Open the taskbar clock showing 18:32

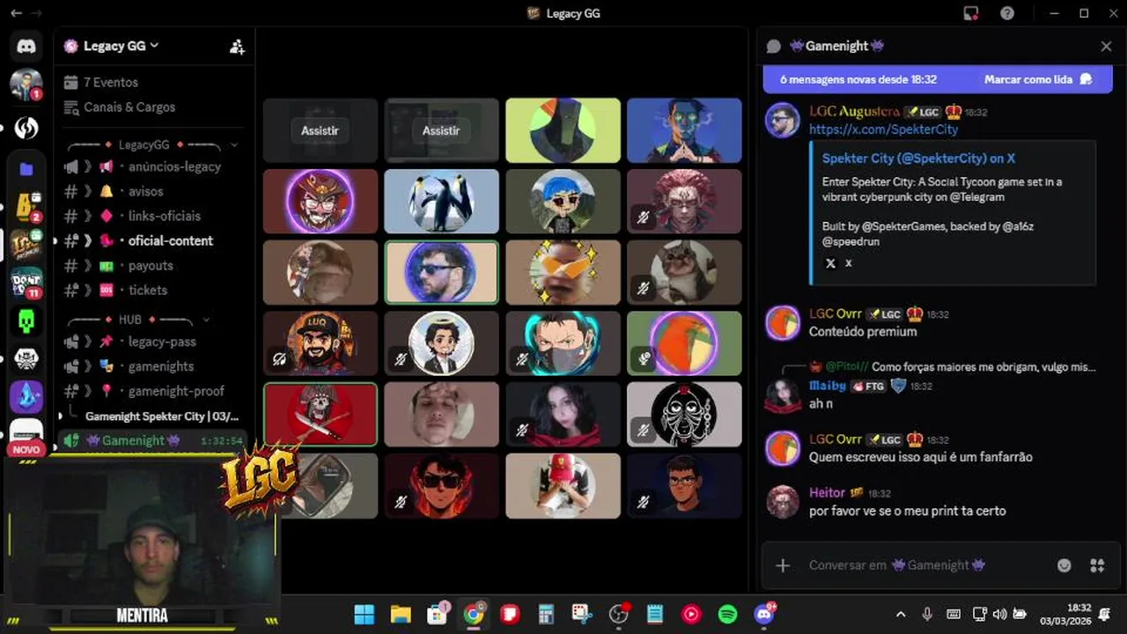tap(1065, 614)
